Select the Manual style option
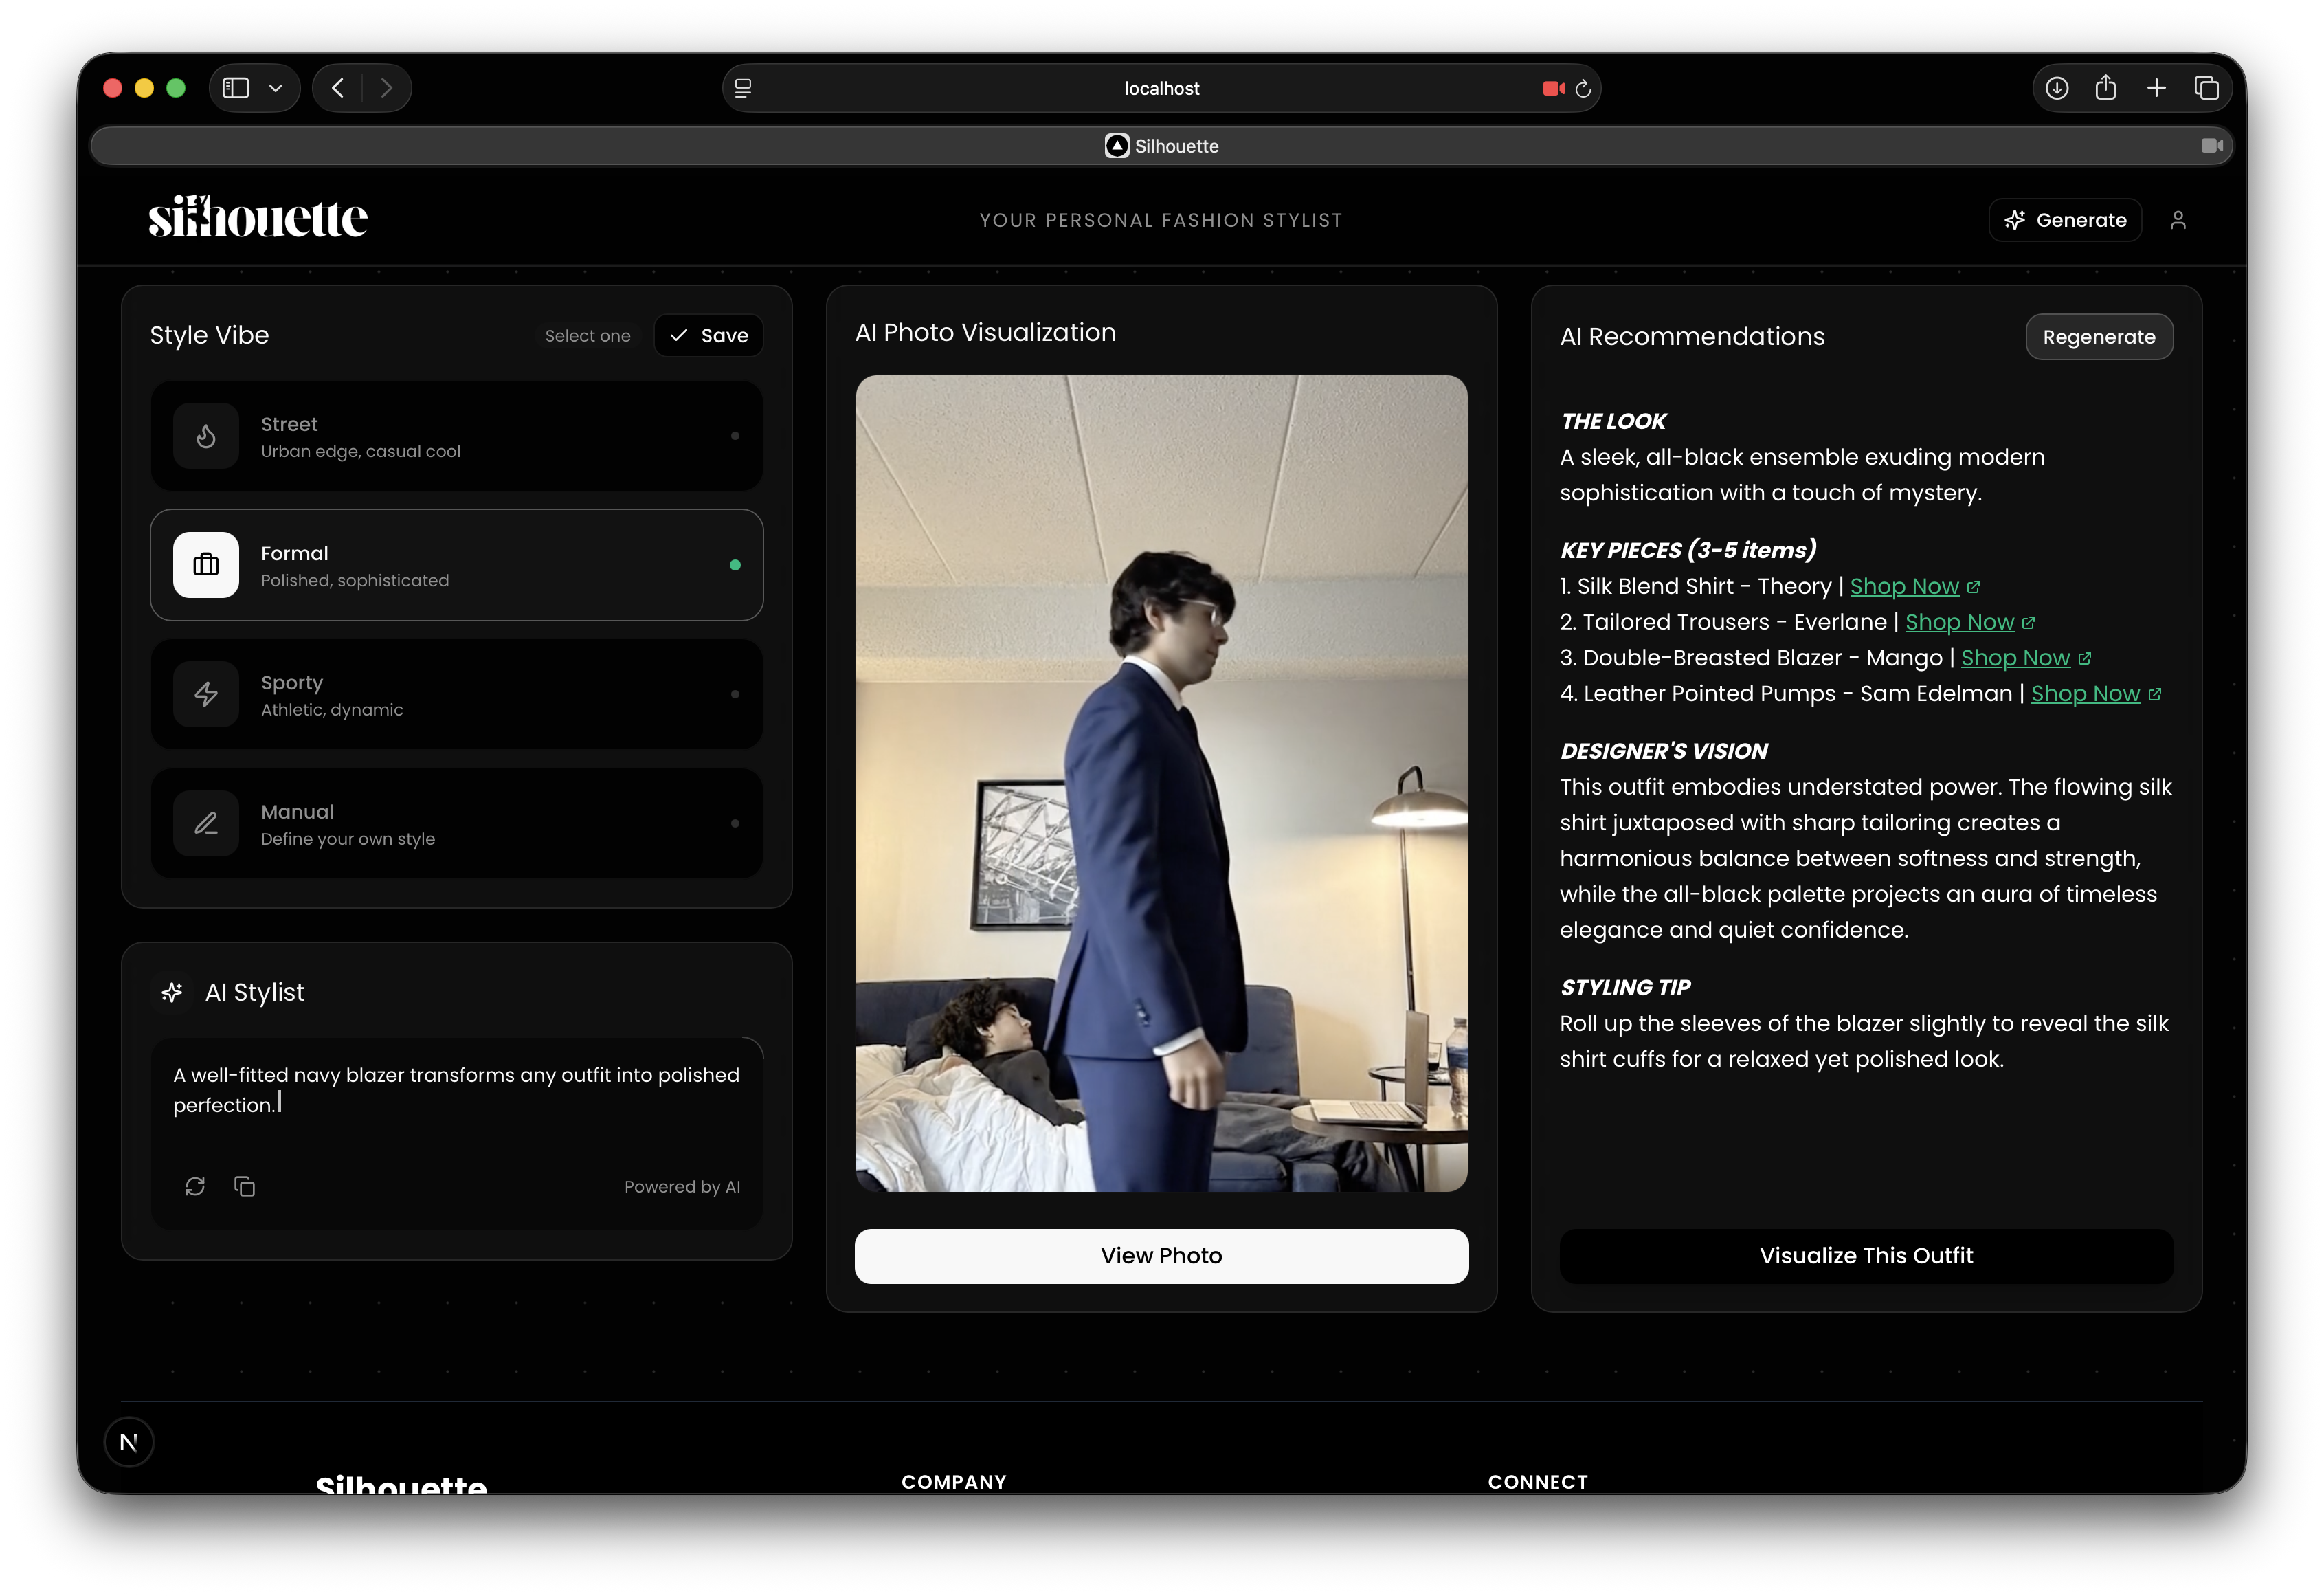Viewport: 2324px width, 1596px height. point(456,824)
